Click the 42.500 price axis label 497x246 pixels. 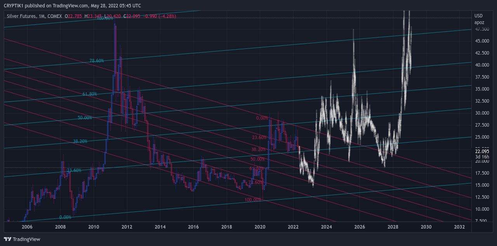pos(481,53)
